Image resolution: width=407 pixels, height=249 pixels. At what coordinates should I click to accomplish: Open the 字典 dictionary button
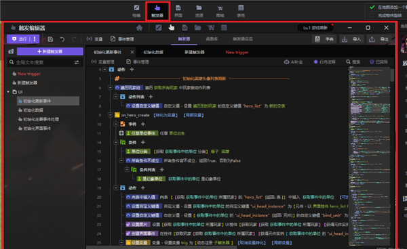click(324, 39)
